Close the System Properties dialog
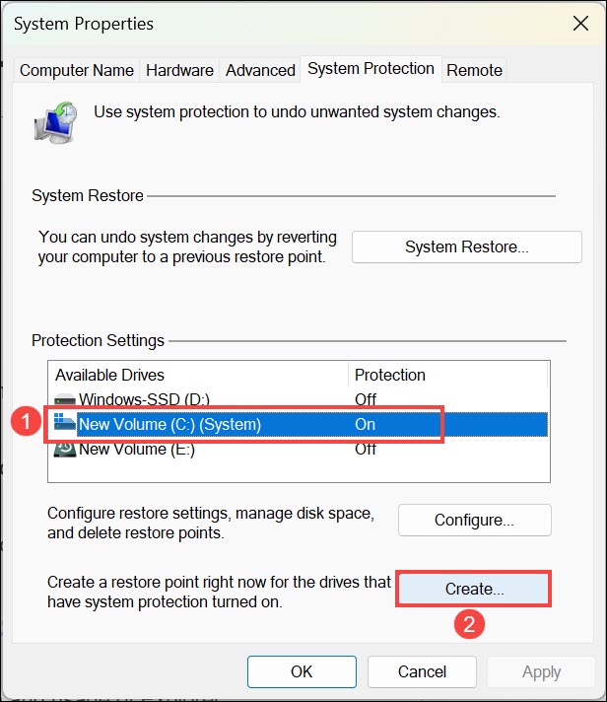 click(x=575, y=24)
